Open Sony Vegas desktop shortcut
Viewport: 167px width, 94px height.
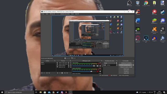146,39
